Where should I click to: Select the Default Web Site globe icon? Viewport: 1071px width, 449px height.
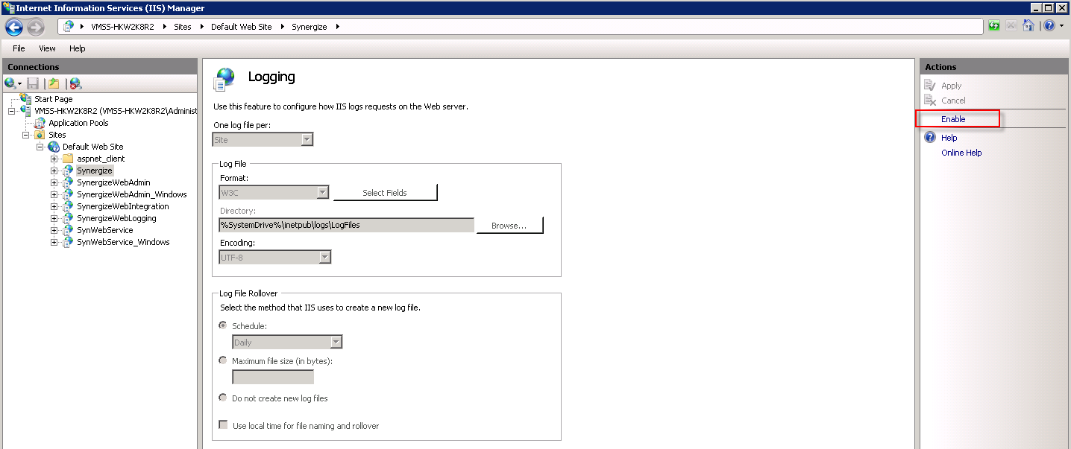point(54,147)
